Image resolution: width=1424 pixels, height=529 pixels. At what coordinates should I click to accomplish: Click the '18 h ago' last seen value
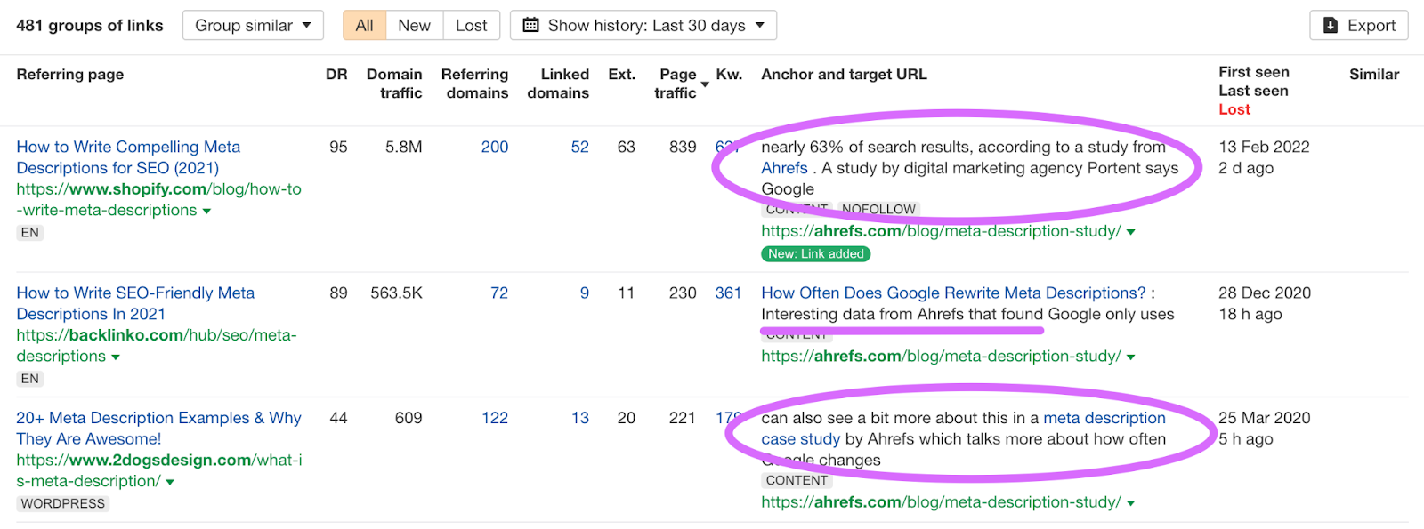coord(1250,314)
